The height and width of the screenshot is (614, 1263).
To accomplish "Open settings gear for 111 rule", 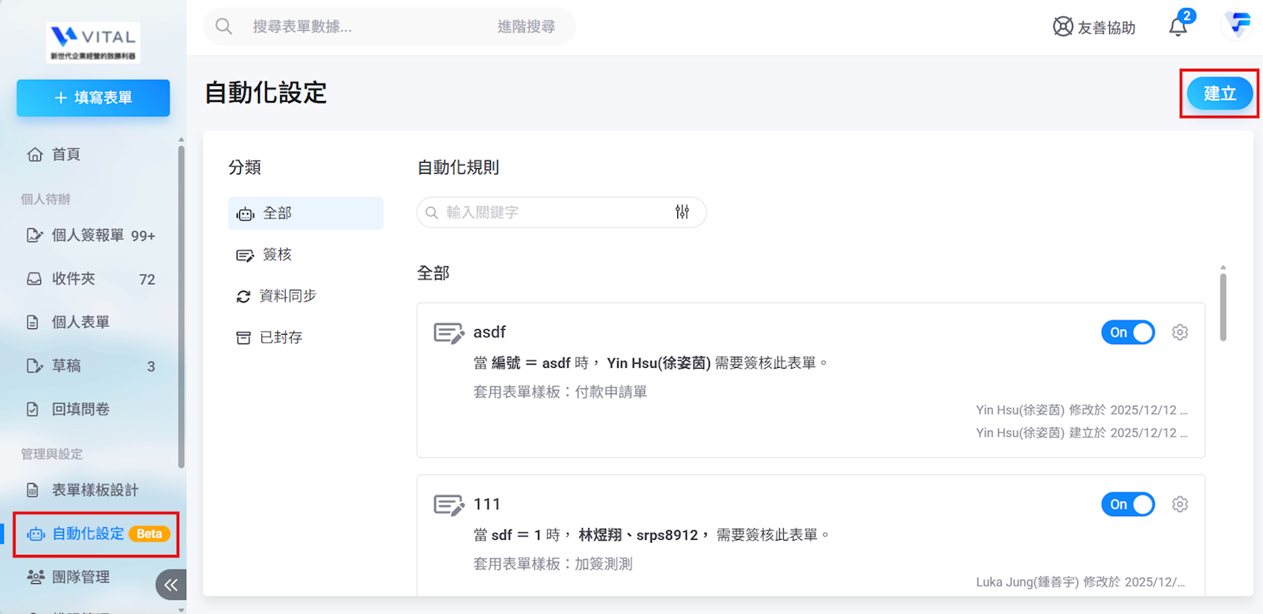I will click(1179, 504).
